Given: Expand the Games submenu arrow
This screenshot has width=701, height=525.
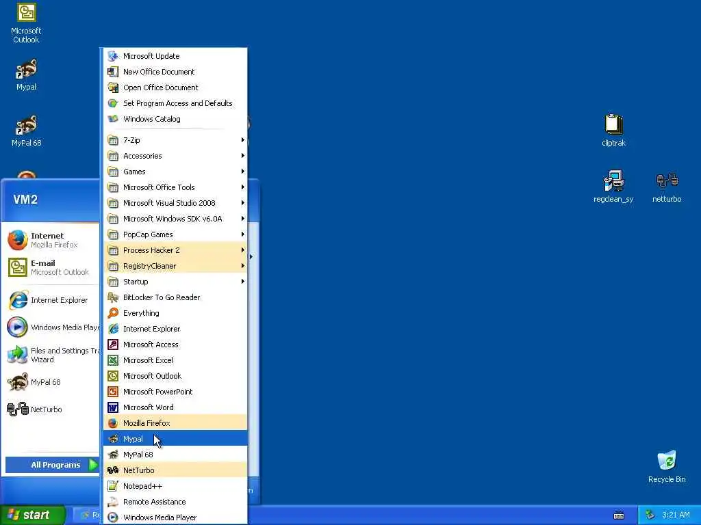Looking at the screenshot, I should (x=243, y=172).
